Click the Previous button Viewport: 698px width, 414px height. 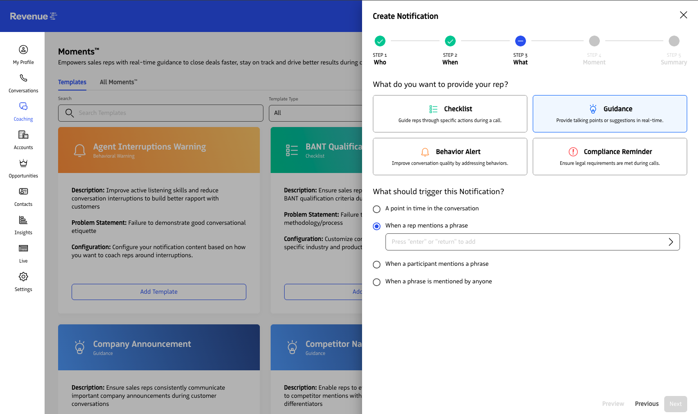647,404
